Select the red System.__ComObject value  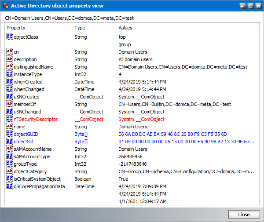tap(141, 119)
